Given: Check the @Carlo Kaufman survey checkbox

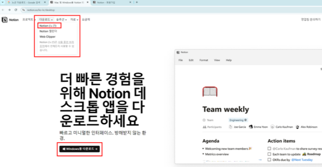Looking at the screenshot, I should pos(269,149).
